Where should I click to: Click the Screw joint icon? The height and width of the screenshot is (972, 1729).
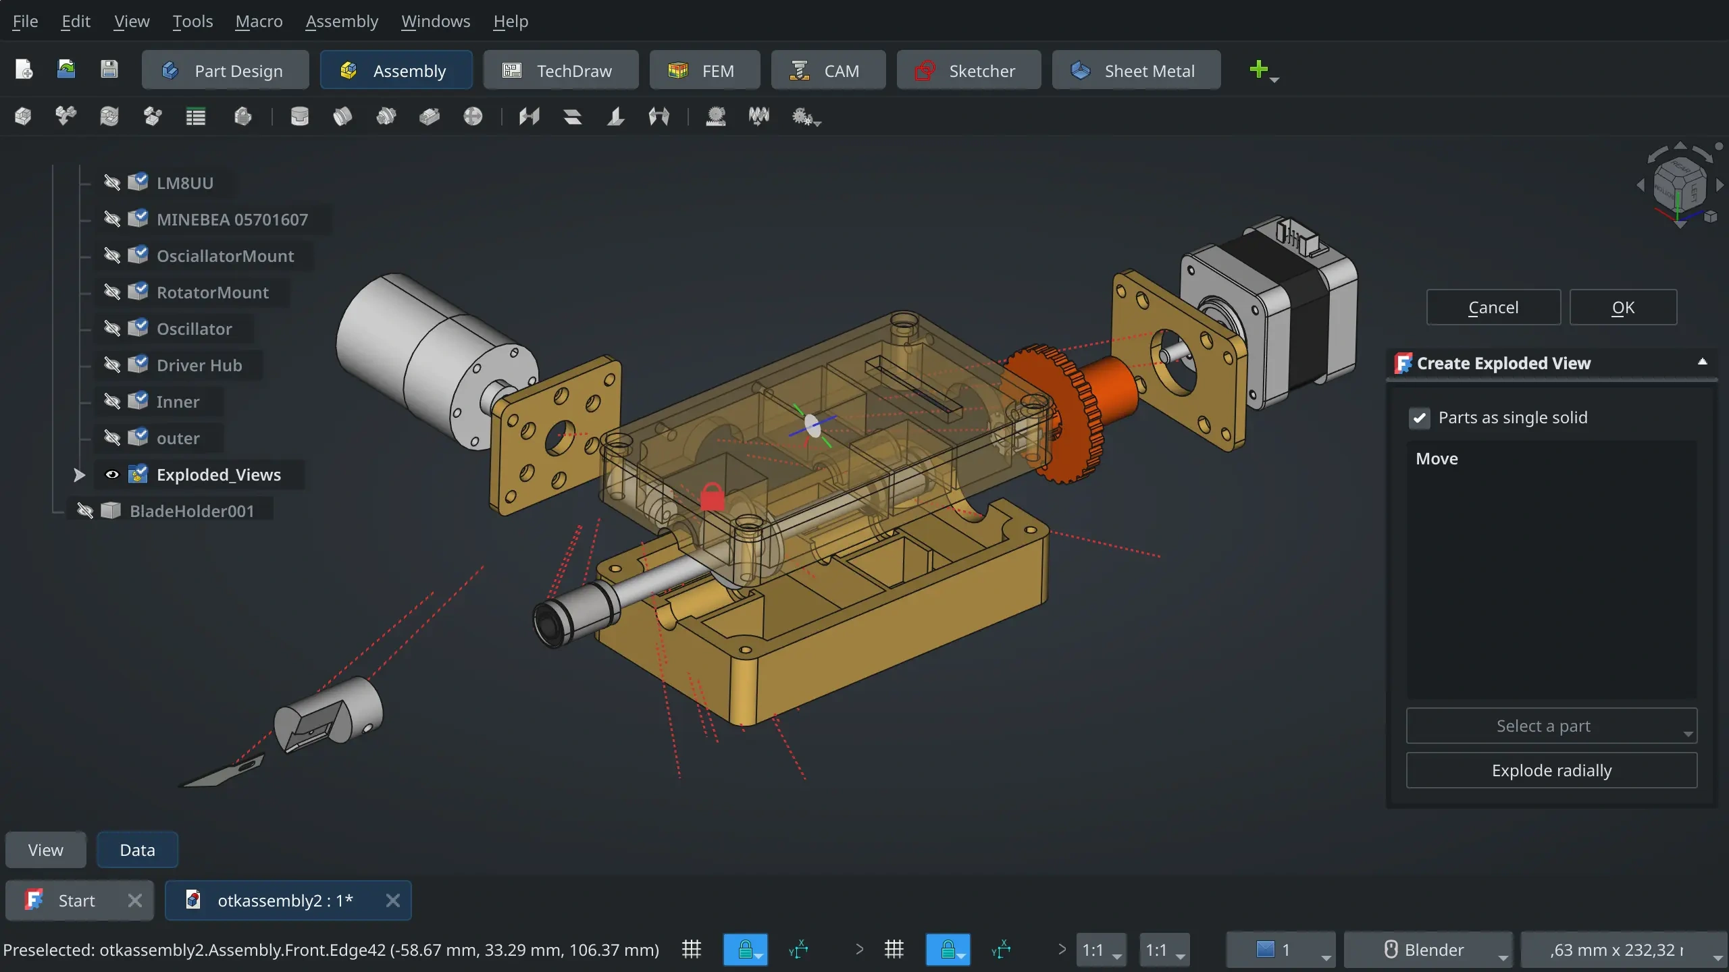point(759,116)
